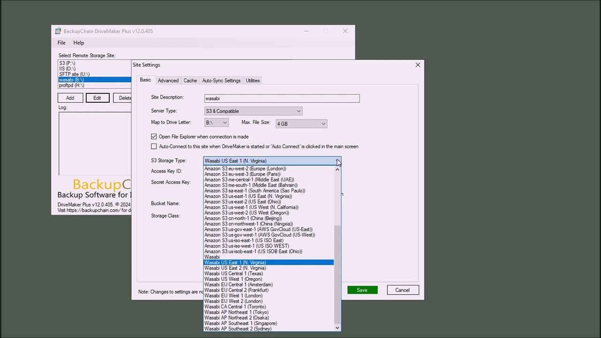Switch to the Auto-Sync Settings tab
Image resolution: width=601 pixels, height=338 pixels.
tap(221, 80)
